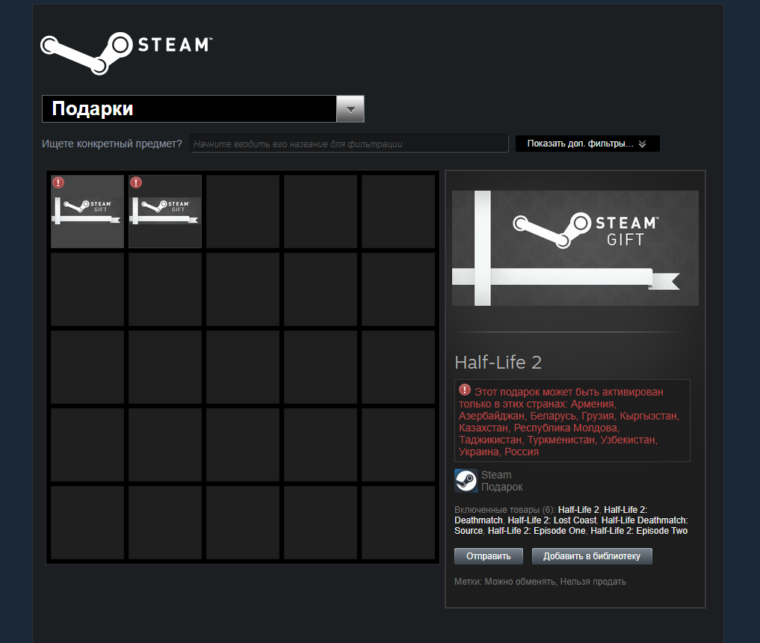760x643 pixels.
Task: Click the Steam app icon beside Подарок
Action: 466,481
